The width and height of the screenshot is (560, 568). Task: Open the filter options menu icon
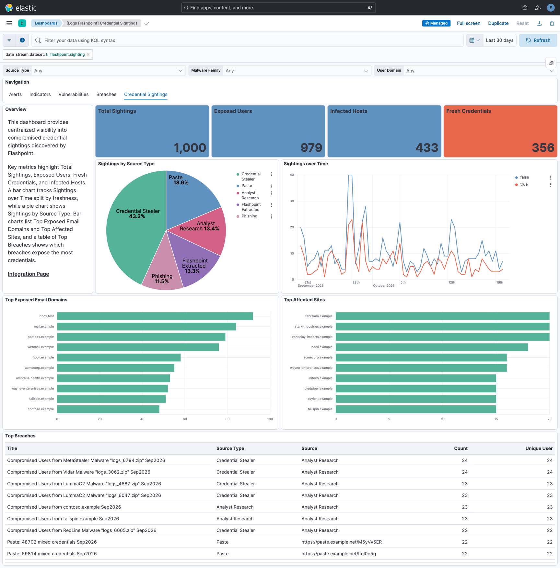[x=9, y=40]
